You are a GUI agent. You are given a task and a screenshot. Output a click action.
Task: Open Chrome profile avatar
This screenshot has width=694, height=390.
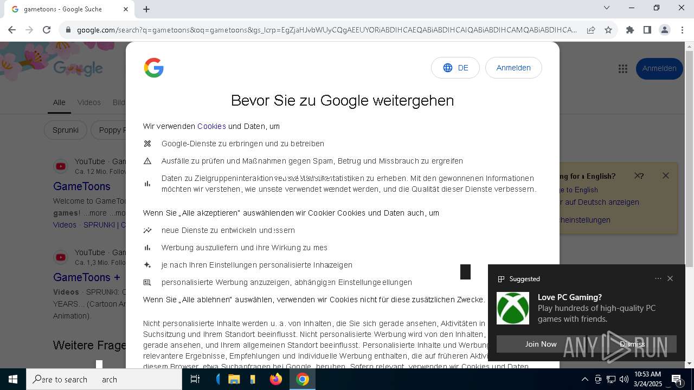pyautogui.click(x=665, y=30)
